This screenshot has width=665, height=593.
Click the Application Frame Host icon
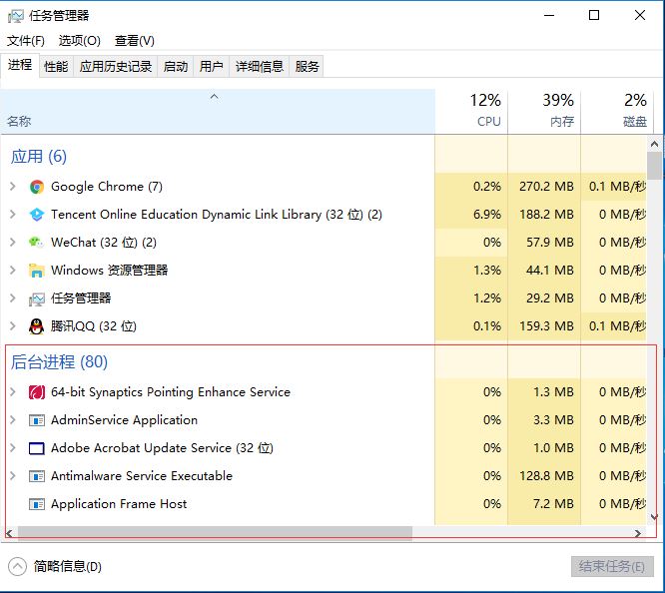tap(37, 504)
